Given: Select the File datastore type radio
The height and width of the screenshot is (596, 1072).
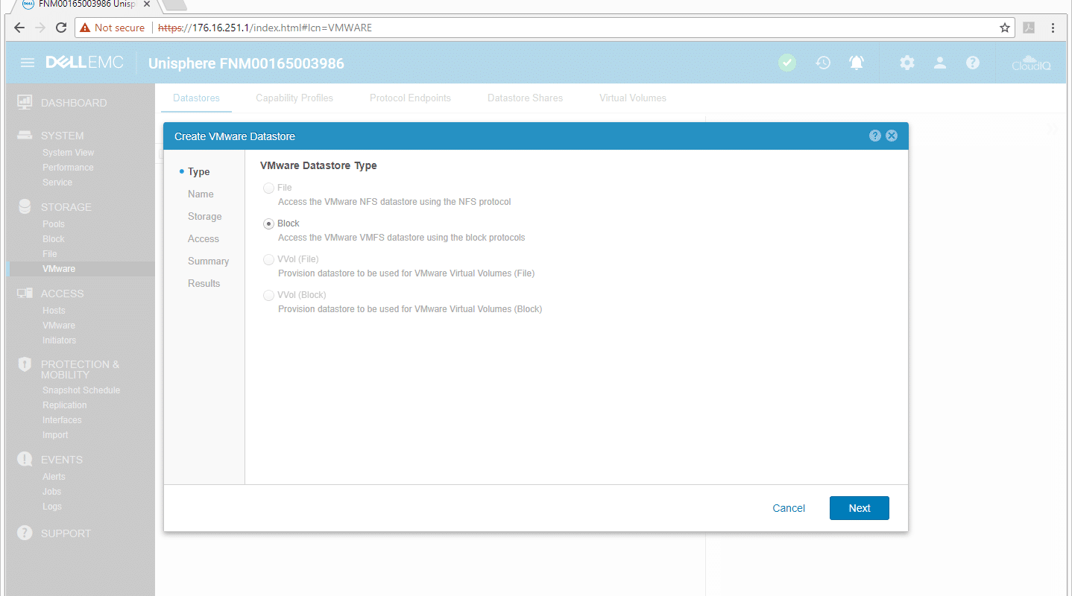Looking at the screenshot, I should (268, 188).
